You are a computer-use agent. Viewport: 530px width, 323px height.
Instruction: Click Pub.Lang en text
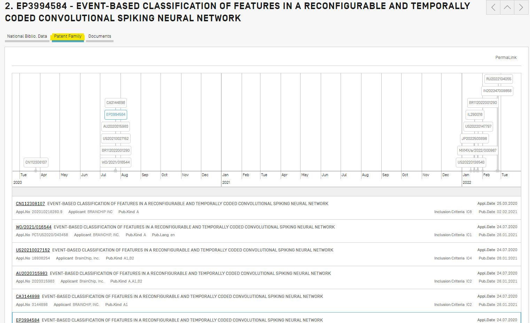163,235
